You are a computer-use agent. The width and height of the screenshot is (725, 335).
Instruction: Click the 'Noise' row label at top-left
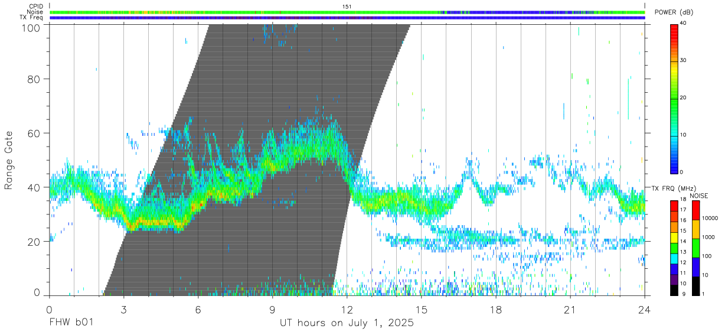coord(35,12)
